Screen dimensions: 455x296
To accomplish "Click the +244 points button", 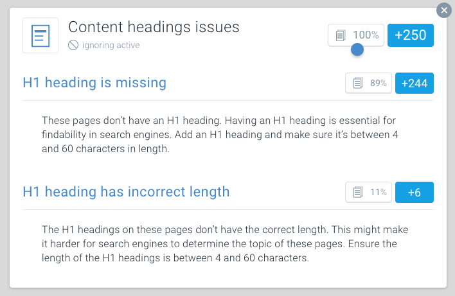I will point(415,83).
